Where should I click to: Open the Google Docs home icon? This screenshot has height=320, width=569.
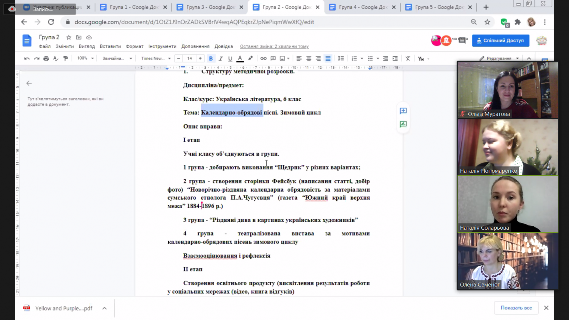coord(27,40)
